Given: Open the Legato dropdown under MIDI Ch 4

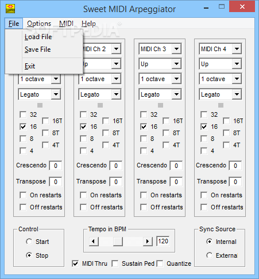Looking at the screenshot, I should click(x=237, y=94).
